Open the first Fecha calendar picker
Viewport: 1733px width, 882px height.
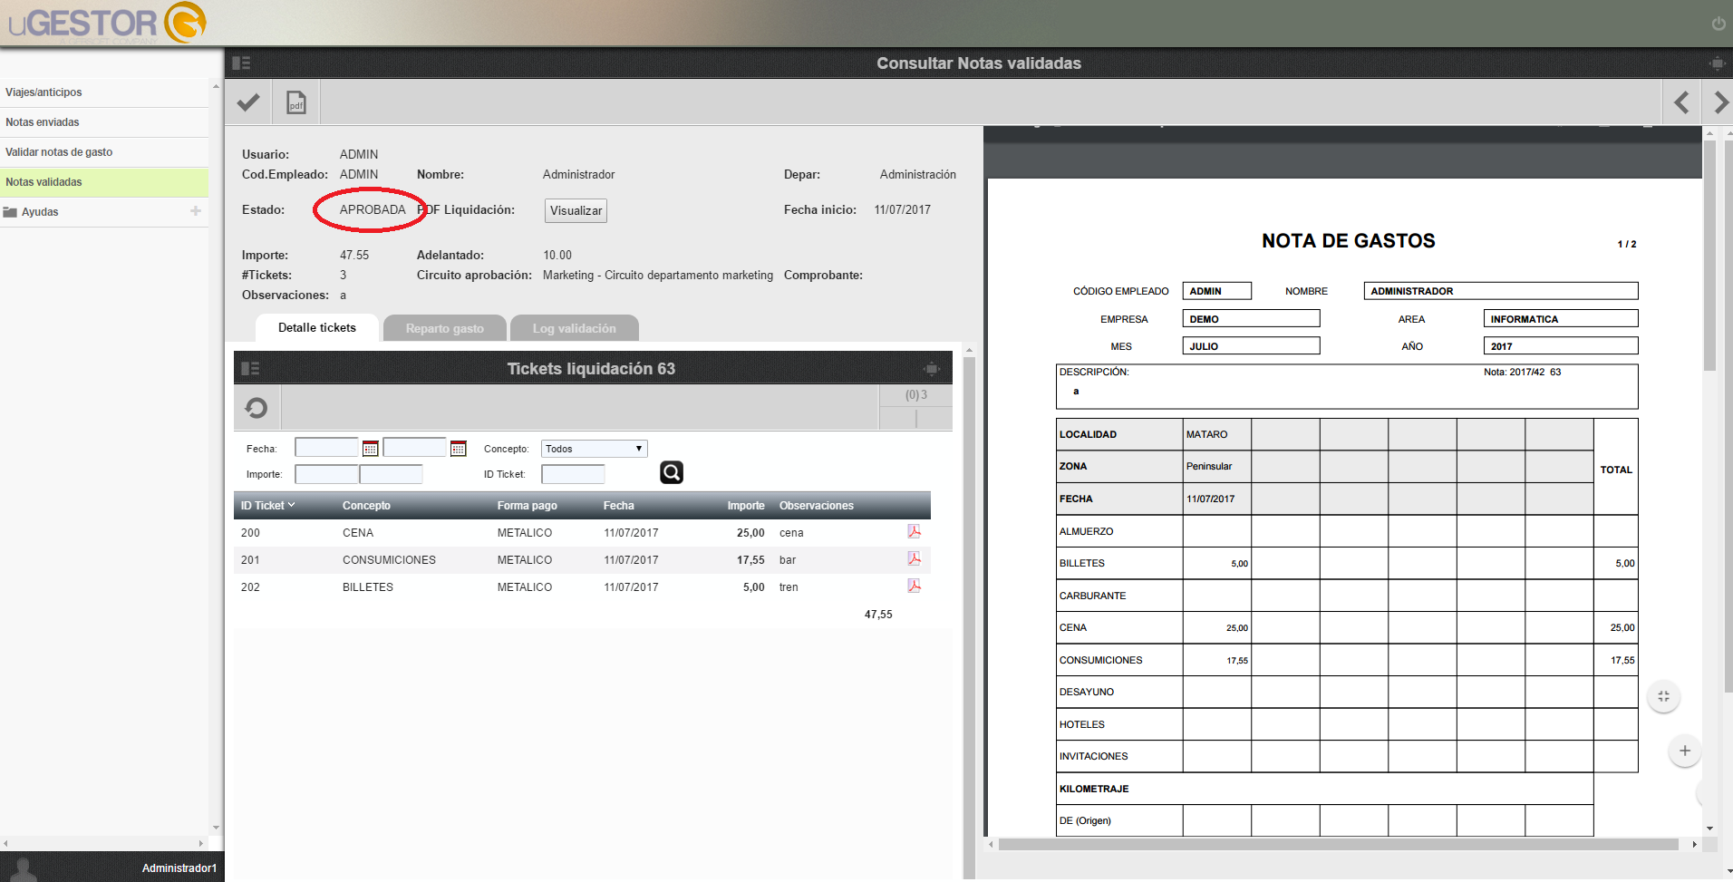click(x=370, y=449)
